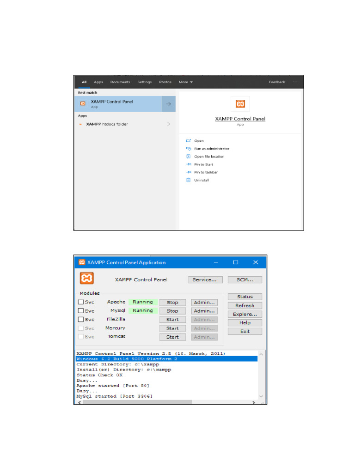Click Feedback in the search header
355x473 pixels.
pos(277,82)
